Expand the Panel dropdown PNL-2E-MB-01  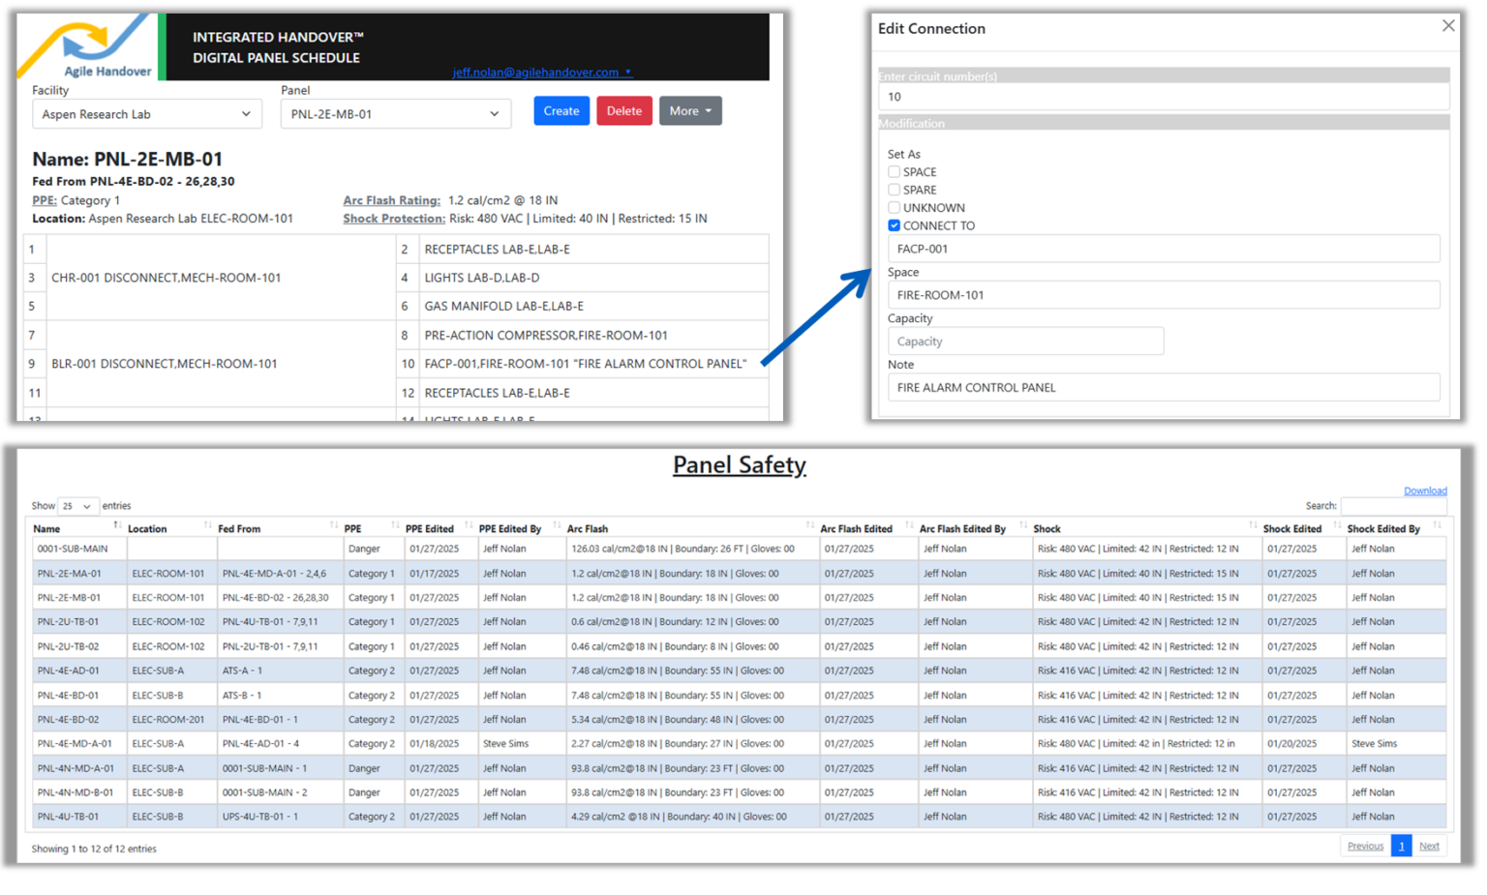click(395, 114)
